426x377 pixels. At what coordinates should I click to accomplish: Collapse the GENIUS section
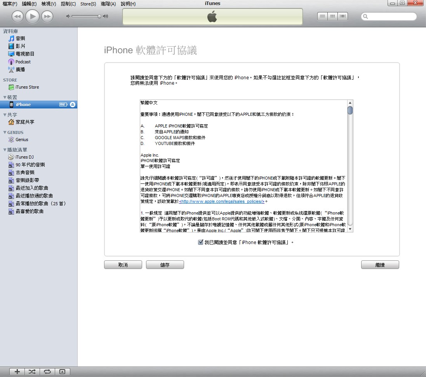point(5,132)
